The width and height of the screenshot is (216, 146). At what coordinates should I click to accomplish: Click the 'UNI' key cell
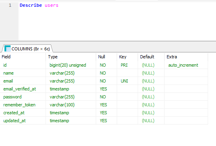tap(127, 81)
